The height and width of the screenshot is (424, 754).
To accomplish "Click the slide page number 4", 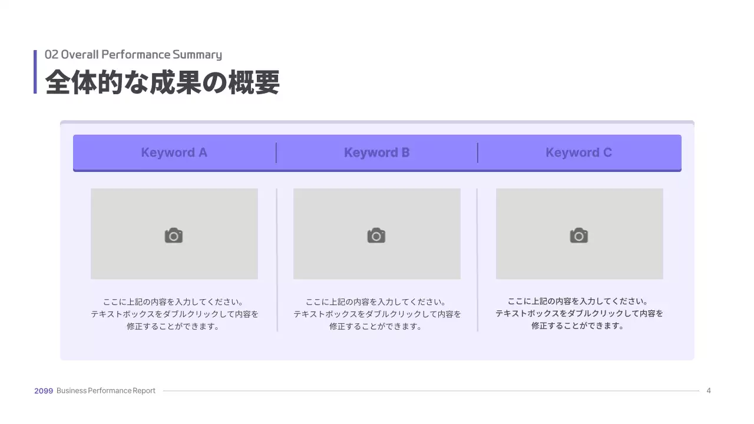I will (709, 390).
